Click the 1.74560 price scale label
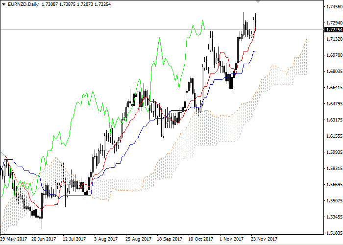This screenshot has width=343, height=245. (334, 6)
